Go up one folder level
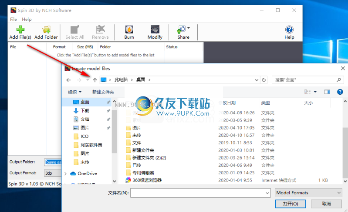 [95, 80]
